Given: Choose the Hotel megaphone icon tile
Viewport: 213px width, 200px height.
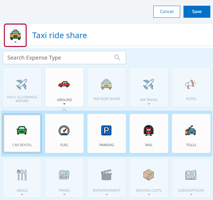Looking at the screenshot, I should (x=191, y=87).
